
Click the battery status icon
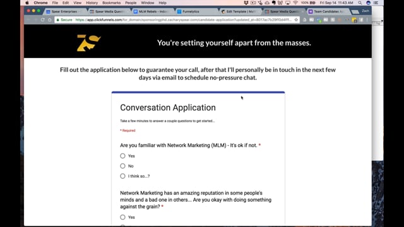click(312, 3)
